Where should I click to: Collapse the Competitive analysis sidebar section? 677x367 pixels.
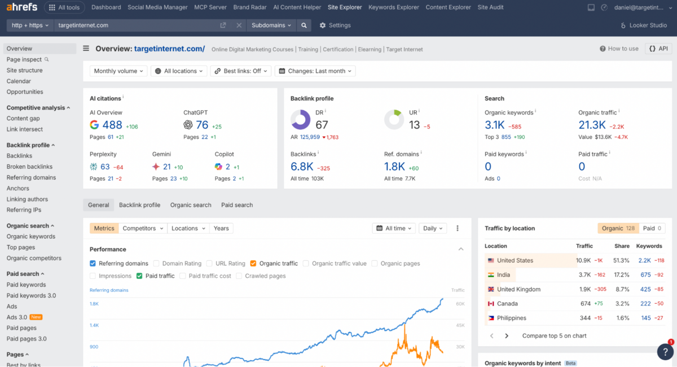pos(38,107)
